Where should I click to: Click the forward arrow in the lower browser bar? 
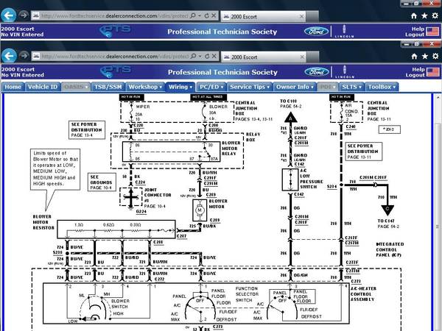(x=24, y=56)
